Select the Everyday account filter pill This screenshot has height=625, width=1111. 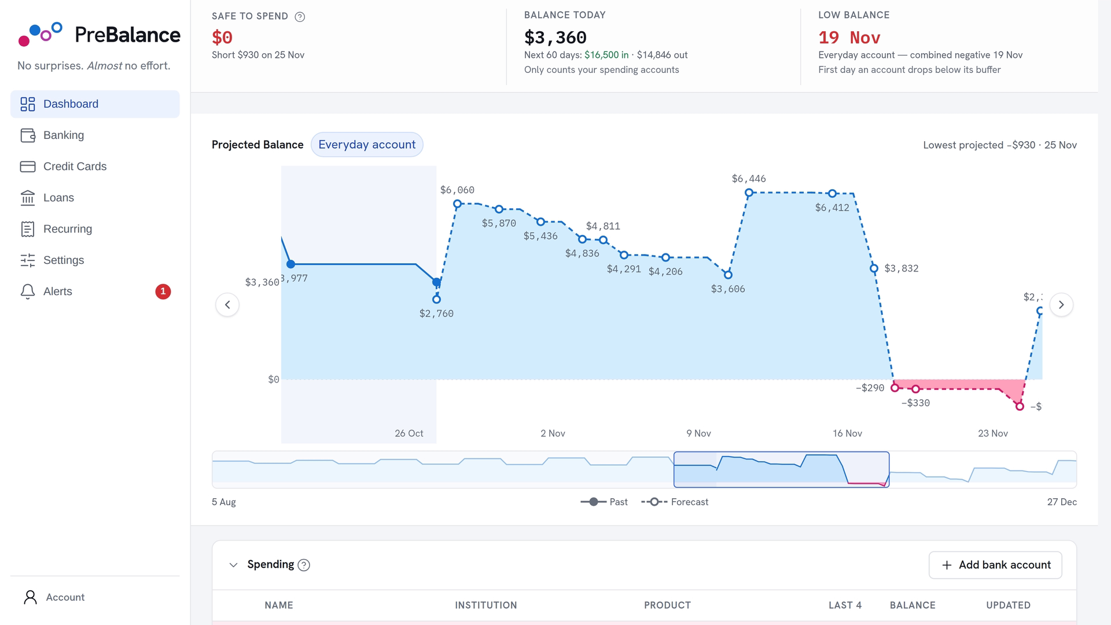pos(367,145)
